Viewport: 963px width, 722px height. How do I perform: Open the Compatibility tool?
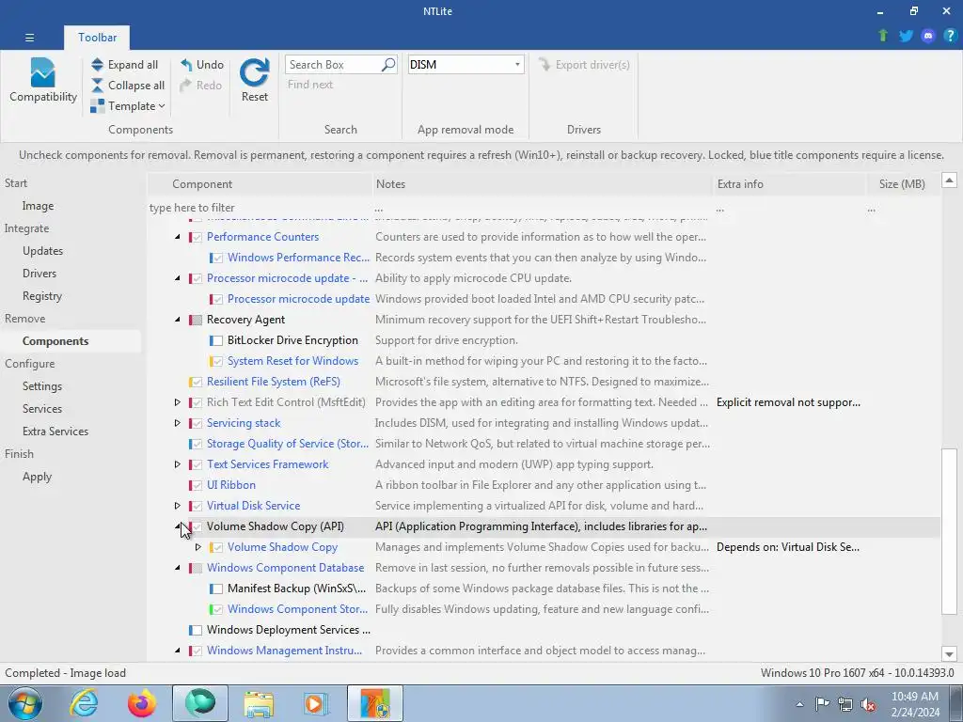point(43,80)
